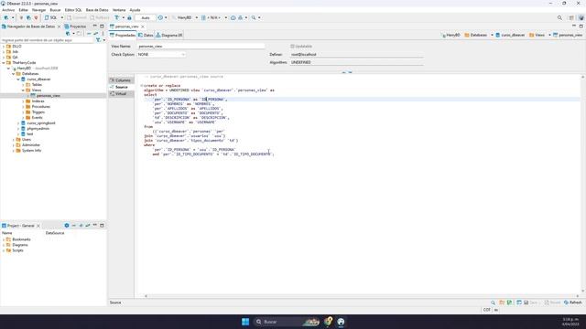Select the Diagrams folder in Project panel

pos(20,245)
